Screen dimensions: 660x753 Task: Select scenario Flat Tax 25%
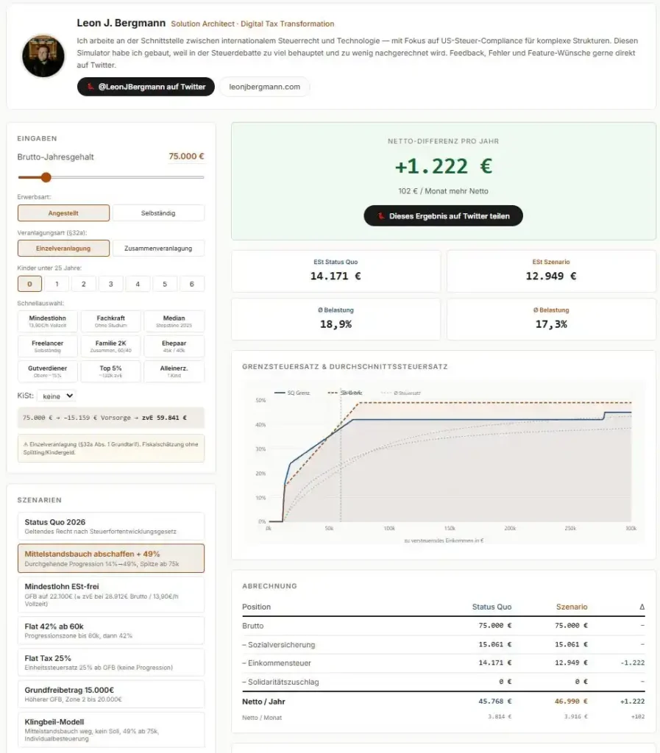click(x=110, y=662)
